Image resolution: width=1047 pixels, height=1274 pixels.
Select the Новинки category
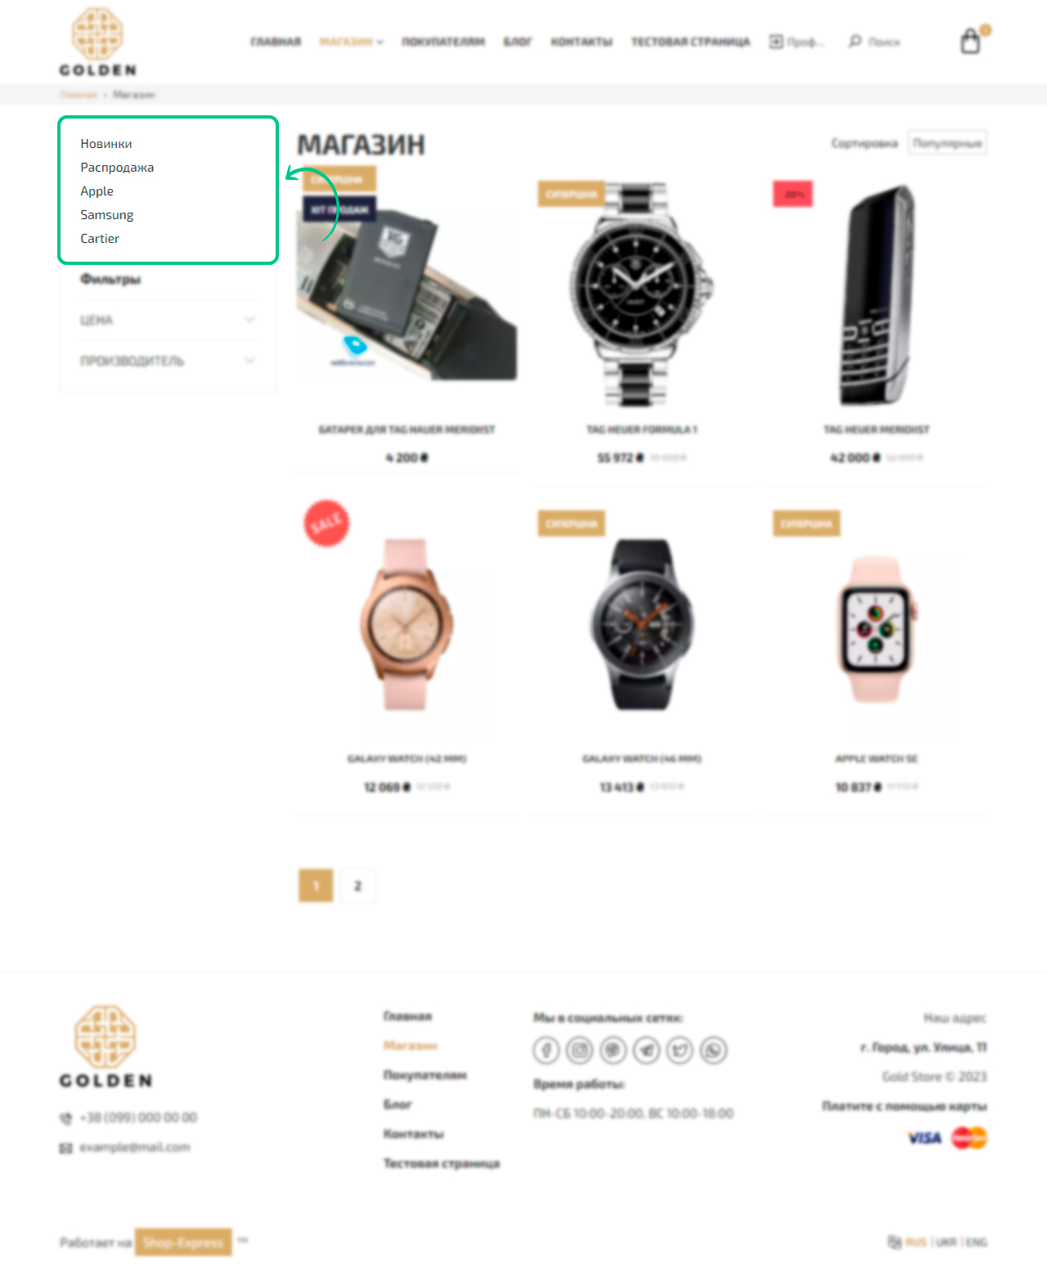coord(106,144)
